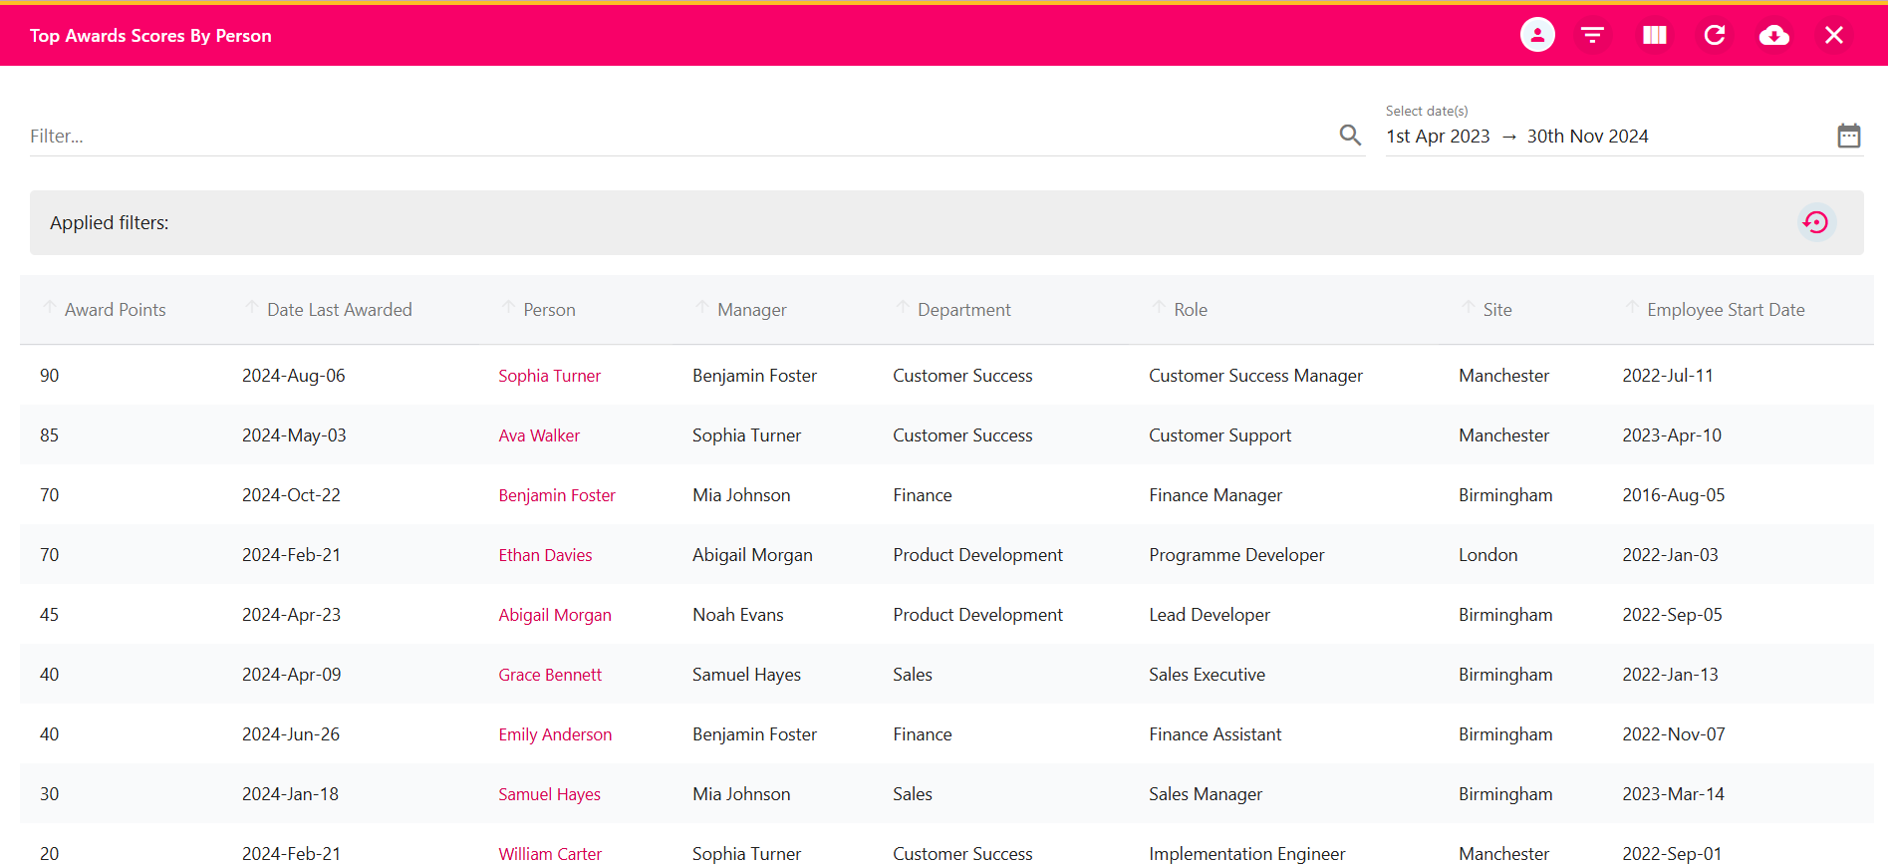The image size is (1888, 865).
Task: Open Grace Bennett person link
Action: [550, 675]
